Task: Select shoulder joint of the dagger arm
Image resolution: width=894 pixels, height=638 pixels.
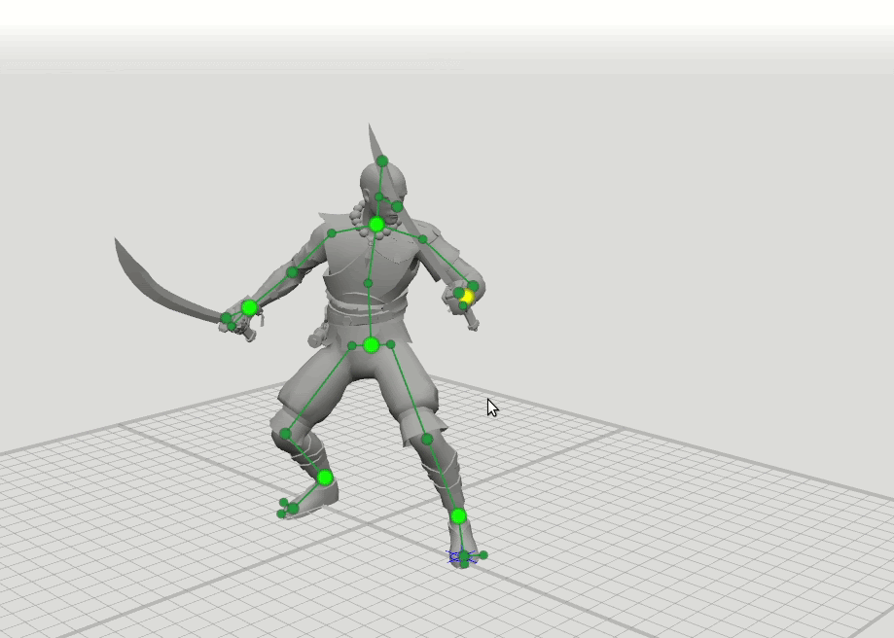Action: pyautogui.click(x=425, y=238)
